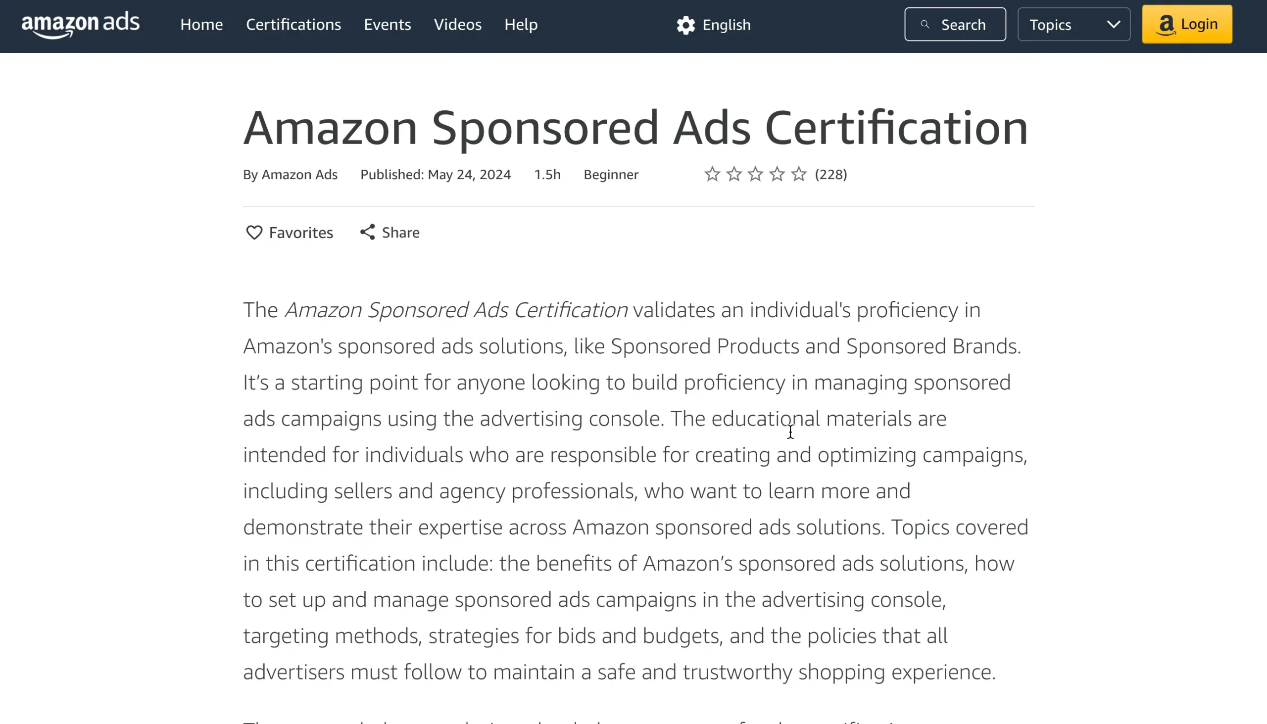Image resolution: width=1267 pixels, height=724 pixels.
Task: Click the magnifier icon in Search
Action: [925, 24]
